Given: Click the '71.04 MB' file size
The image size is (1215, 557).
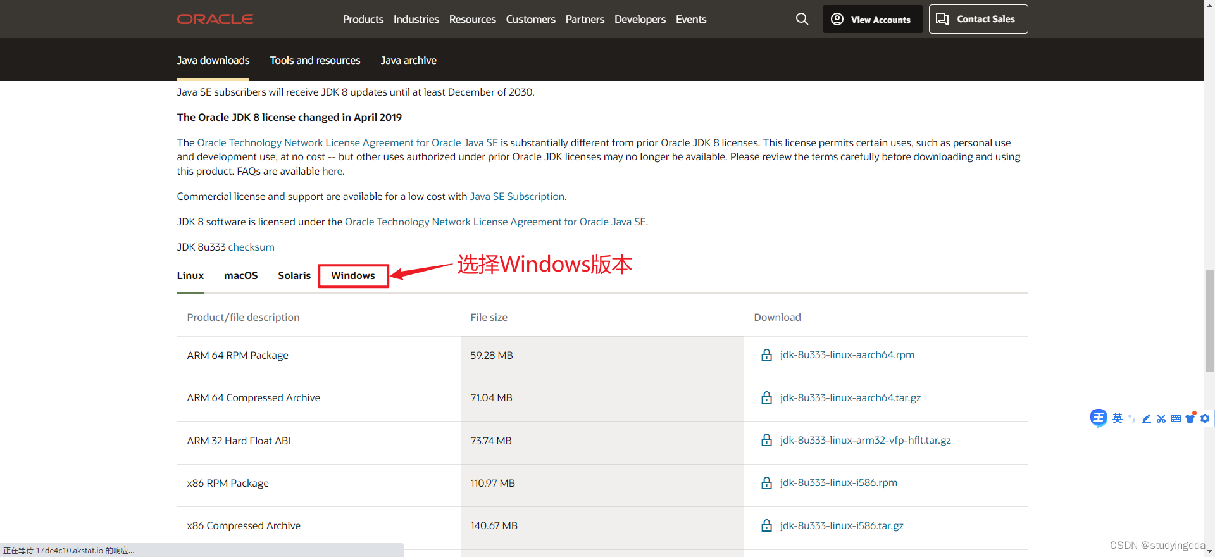Looking at the screenshot, I should pos(491,398).
